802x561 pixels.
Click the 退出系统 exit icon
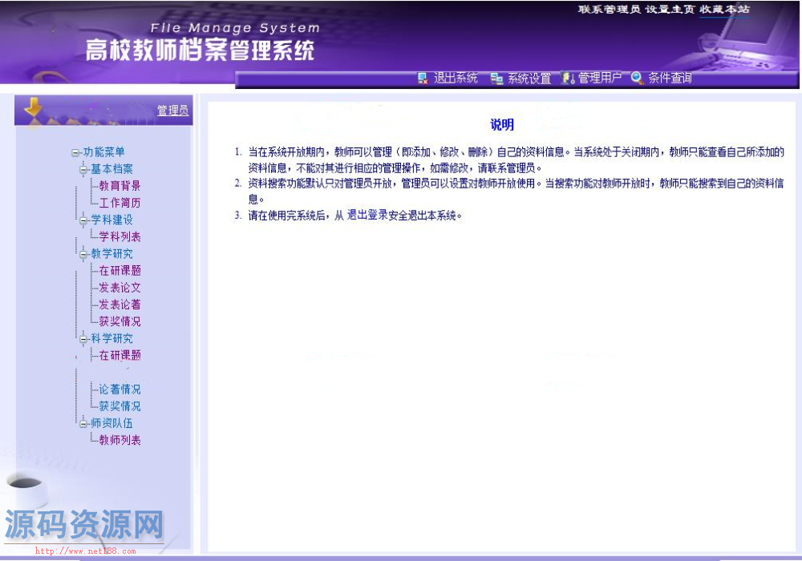tap(423, 79)
